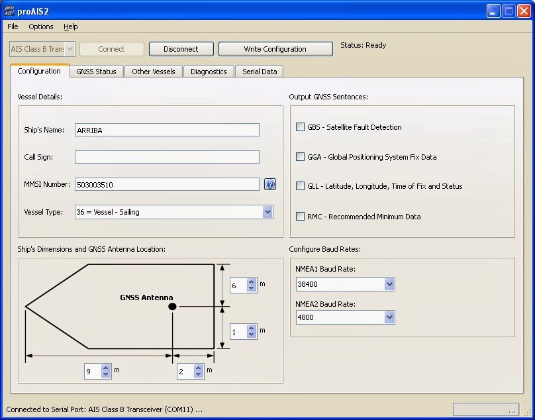This screenshot has width=535, height=420.
Task: Click into the empty Call Sign field
Action: tap(167, 157)
